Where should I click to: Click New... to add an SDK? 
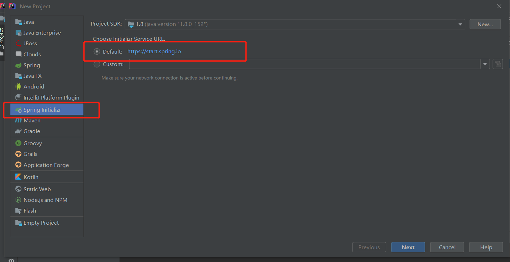coord(485,24)
